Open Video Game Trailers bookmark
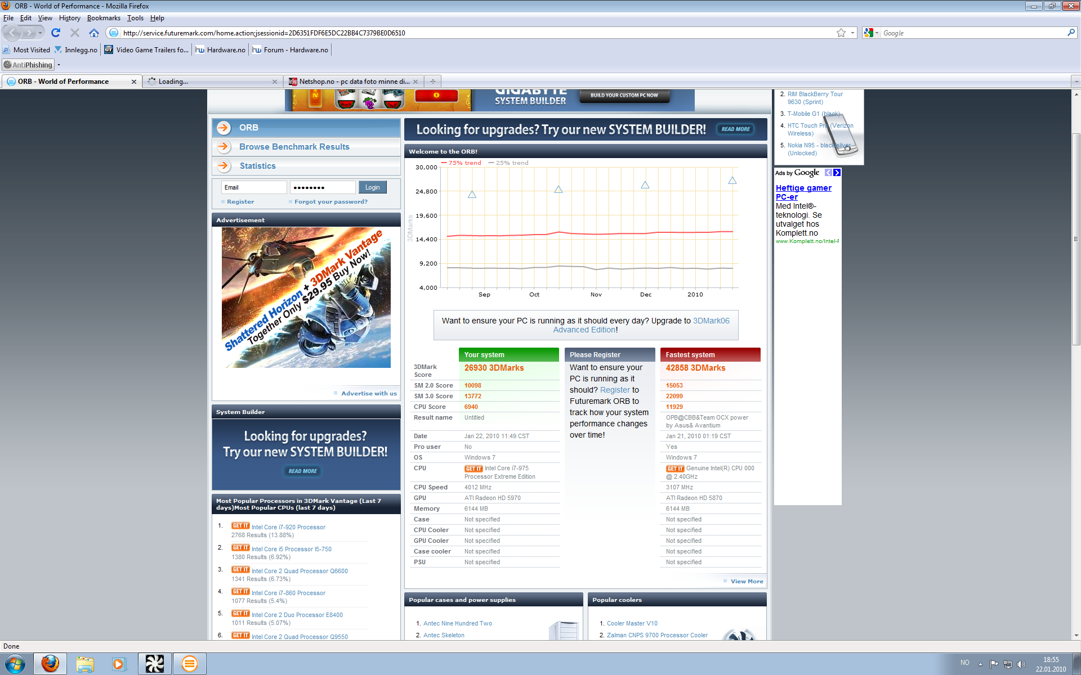The height and width of the screenshot is (675, 1081). click(x=147, y=50)
